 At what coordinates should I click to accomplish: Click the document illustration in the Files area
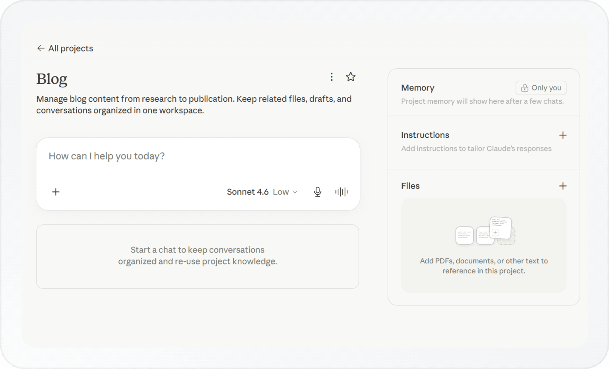(x=485, y=231)
